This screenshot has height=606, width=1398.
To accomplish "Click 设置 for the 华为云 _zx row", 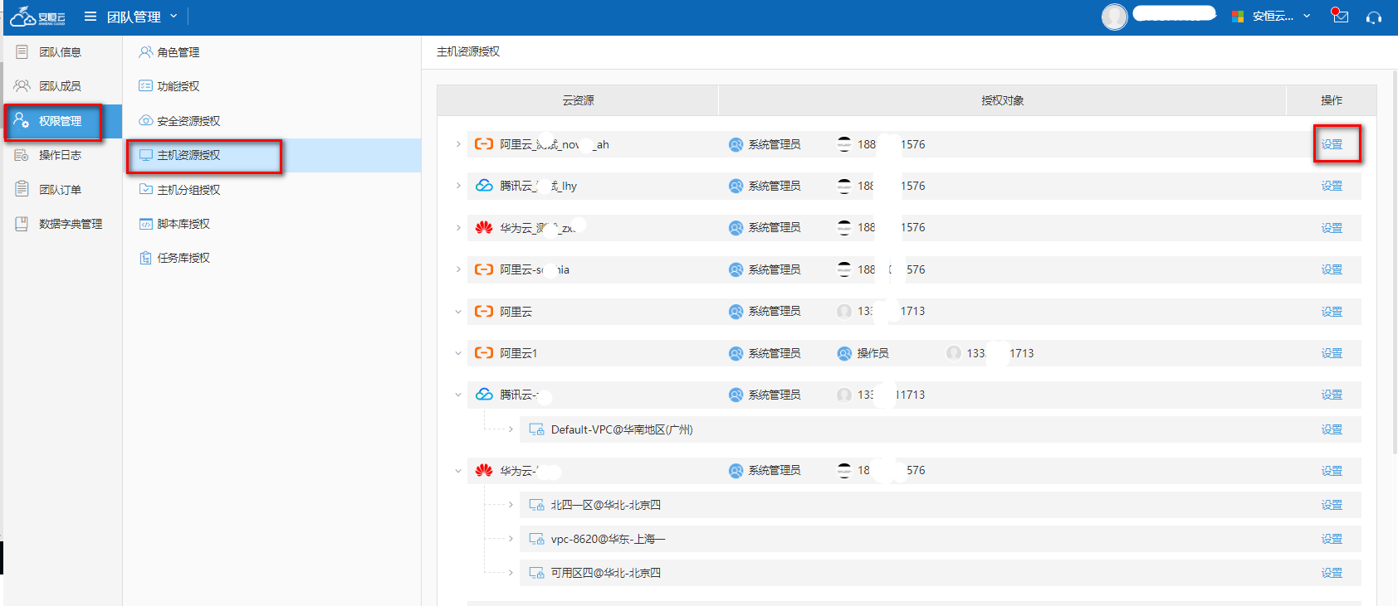I will 1332,228.
